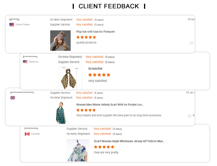Click reviewer name M*****B
Screen dimensions: 217x166
coord(14,20)
